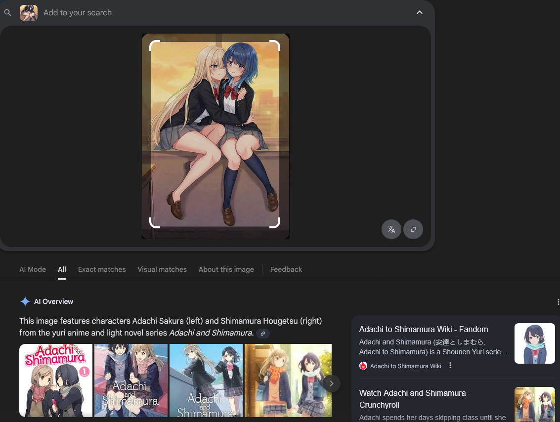Image resolution: width=560 pixels, height=422 pixels.
Task: Open second thumbnail with red bench cover
Action: click(x=131, y=380)
